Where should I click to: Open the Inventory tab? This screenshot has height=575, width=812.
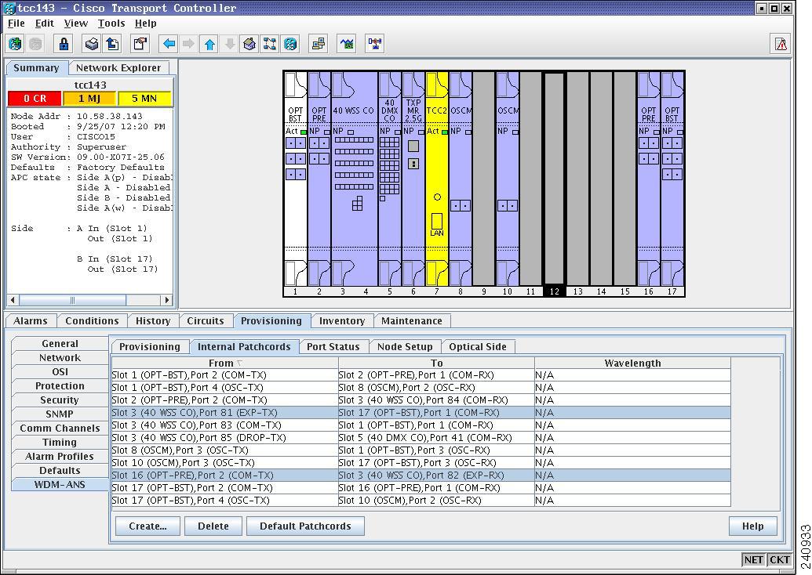coord(342,321)
